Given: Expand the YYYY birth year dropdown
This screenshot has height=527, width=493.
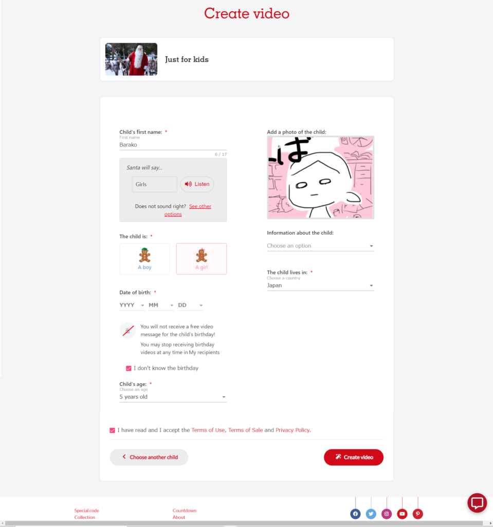Looking at the screenshot, I should click(132, 305).
